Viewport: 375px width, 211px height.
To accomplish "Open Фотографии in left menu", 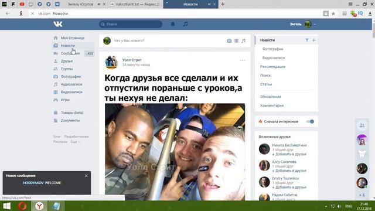I will point(71,77).
